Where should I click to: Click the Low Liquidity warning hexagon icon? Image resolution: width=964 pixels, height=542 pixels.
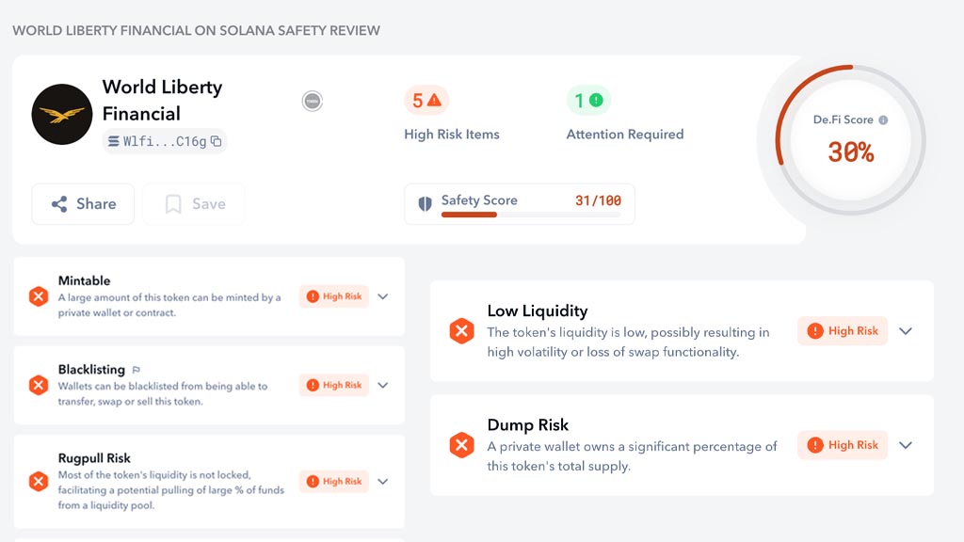[x=461, y=331]
